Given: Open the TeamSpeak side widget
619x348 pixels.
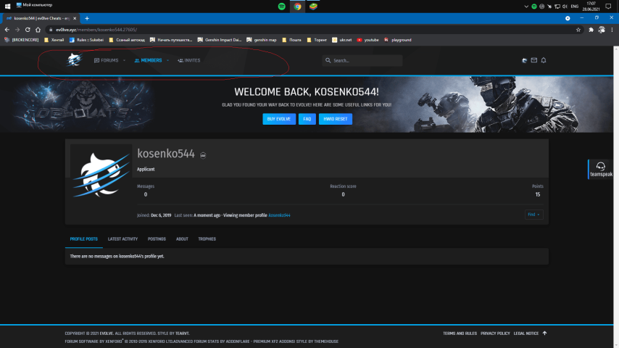Looking at the screenshot, I should pos(601,169).
